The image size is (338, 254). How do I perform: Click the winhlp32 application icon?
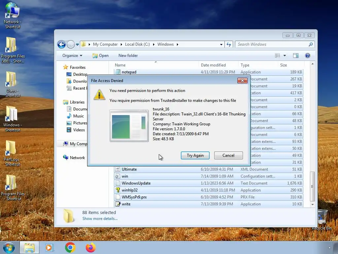(118, 190)
